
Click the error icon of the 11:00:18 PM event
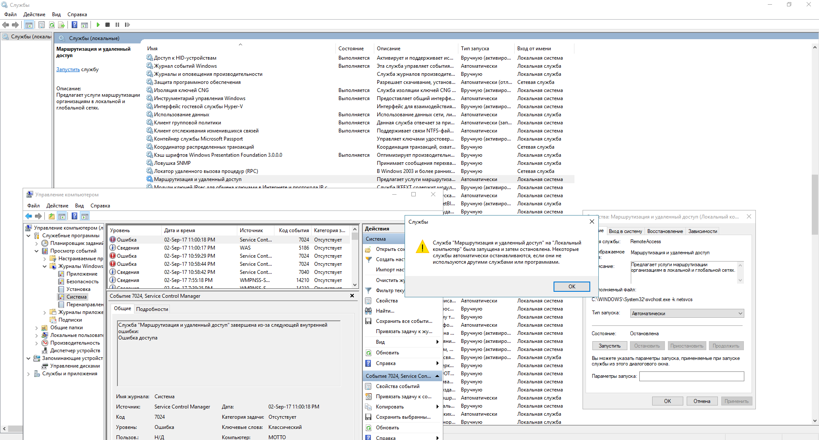(x=113, y=240)
